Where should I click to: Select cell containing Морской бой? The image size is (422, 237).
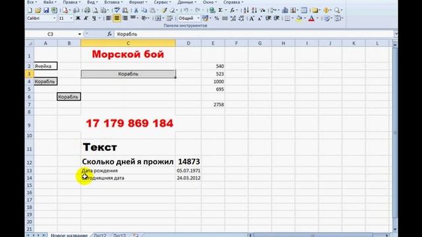click(x=128, y=55)
